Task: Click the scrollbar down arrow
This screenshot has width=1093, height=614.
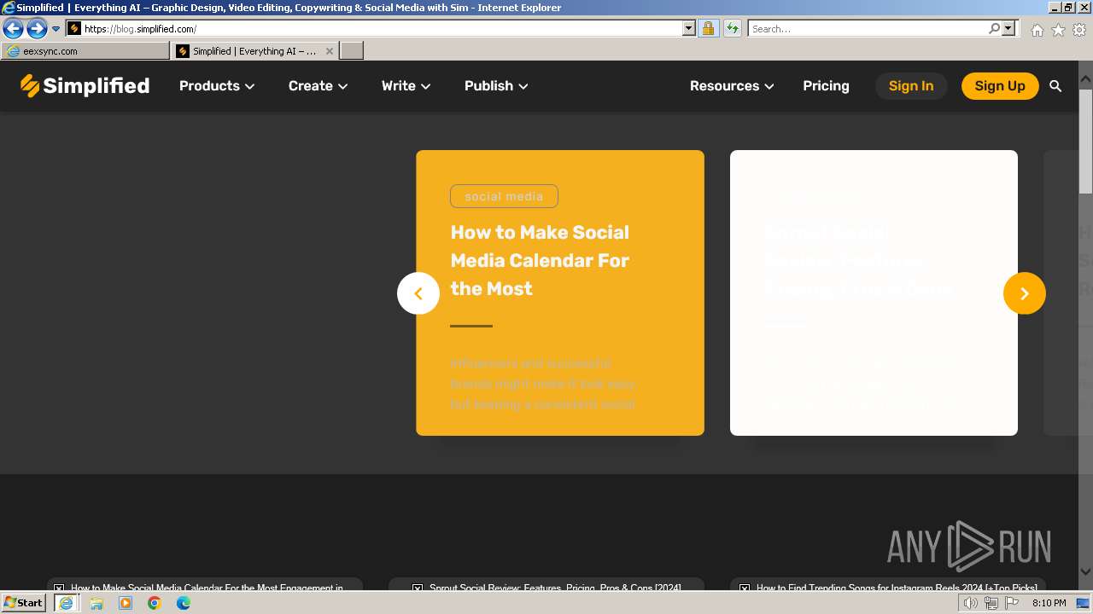Action: pyautogui.click(x=1085, y=572)
